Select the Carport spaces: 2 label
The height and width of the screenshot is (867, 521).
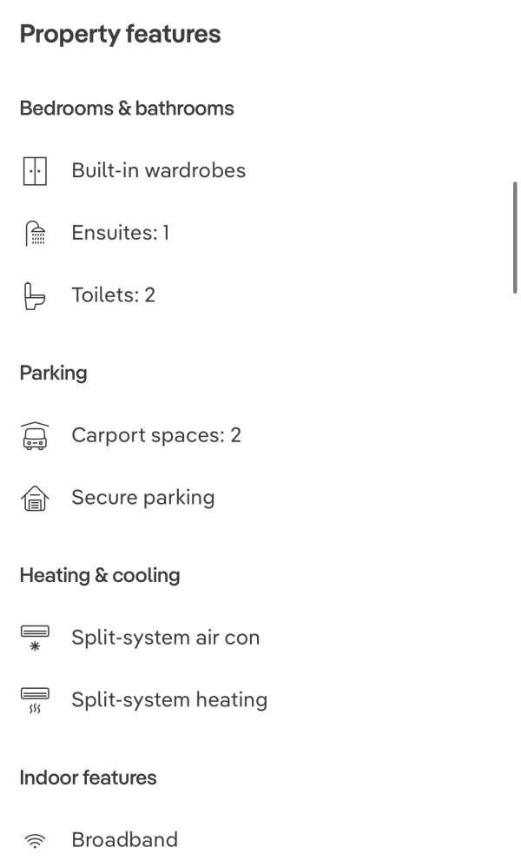[156, 435]
